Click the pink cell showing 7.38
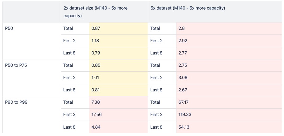This screenshot has width=284, height=136. click(x=118, y=102)
